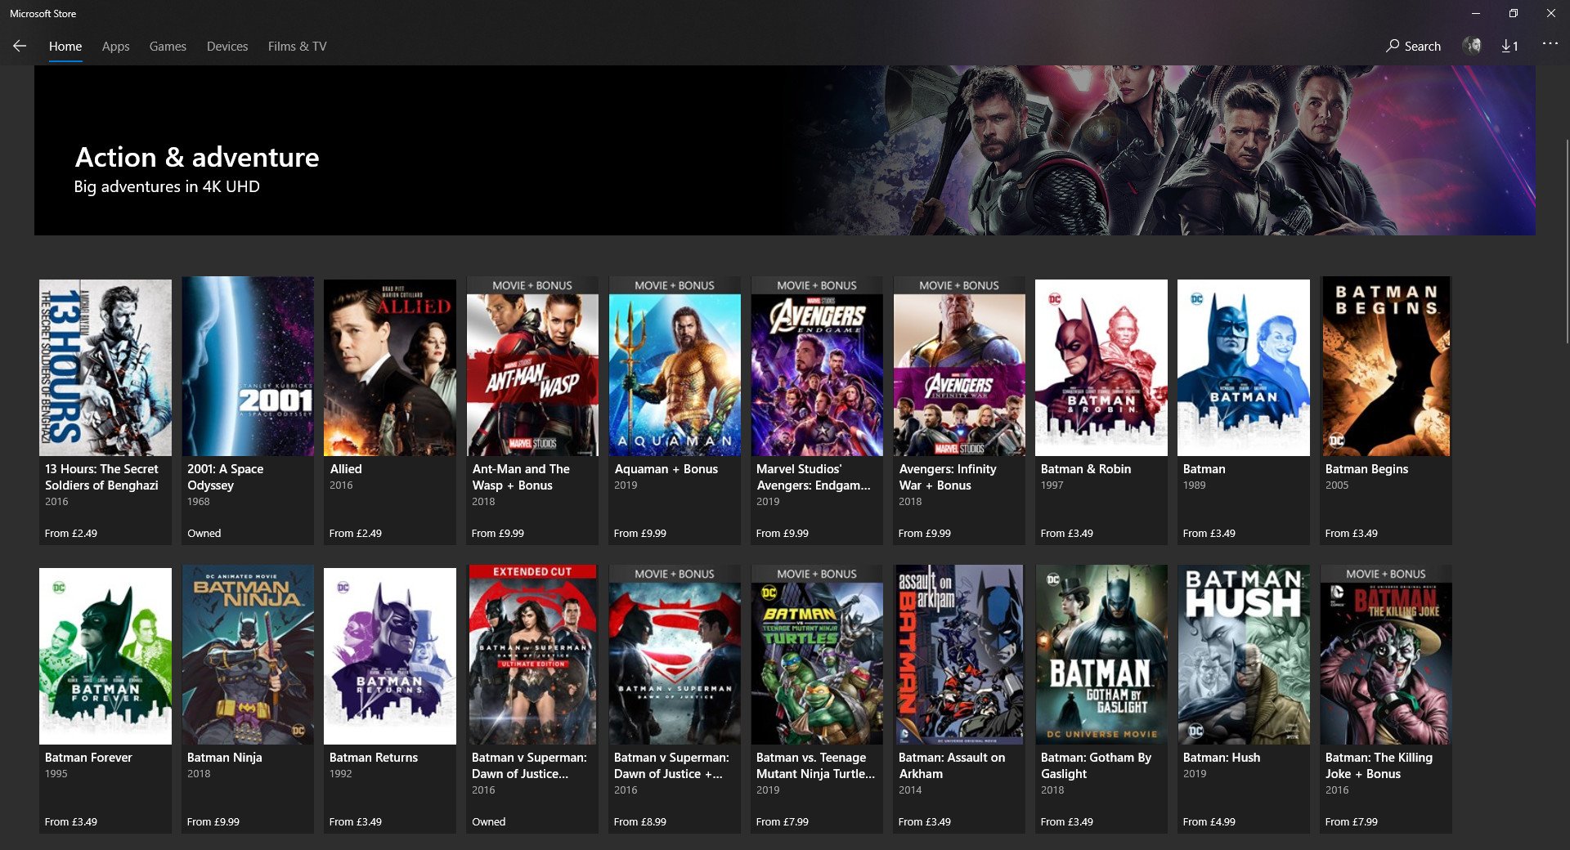Screen dimensions: 1570x850
Task: Open the 2001: A Space Odyssey poster
Action: point(248,368)
